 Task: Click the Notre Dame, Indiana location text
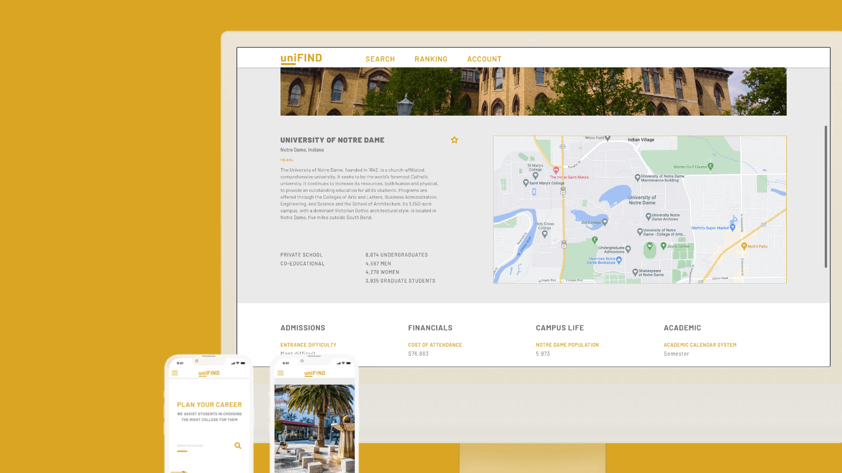coord(302,150)
